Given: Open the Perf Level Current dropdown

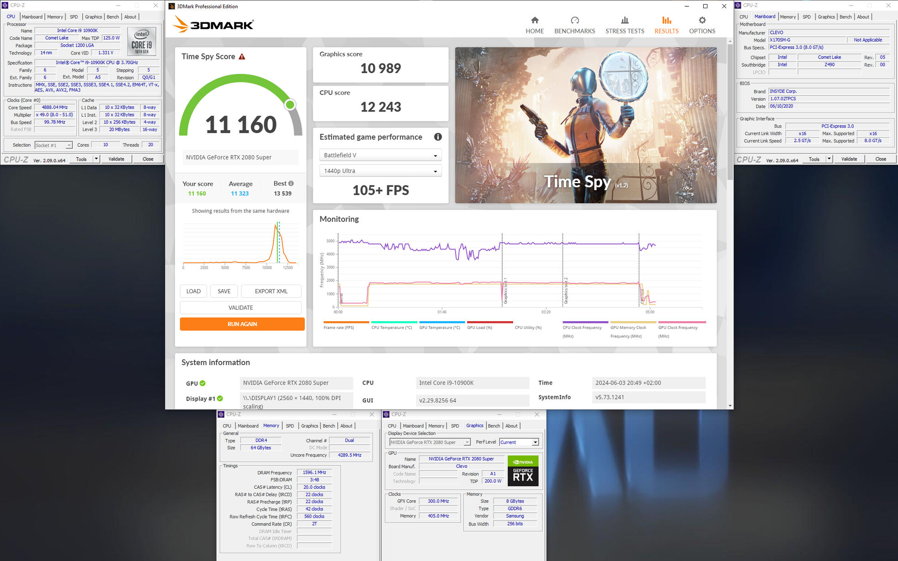Looking at the screenshot, I should tap(519, 442).
